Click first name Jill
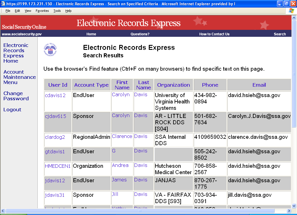297x215 pixels. tap(115, 194)
